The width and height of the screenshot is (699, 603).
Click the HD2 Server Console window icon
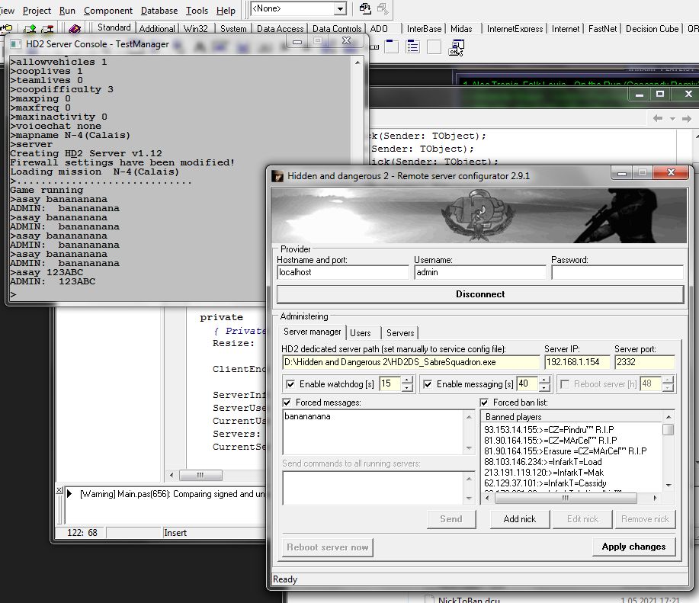16,44
